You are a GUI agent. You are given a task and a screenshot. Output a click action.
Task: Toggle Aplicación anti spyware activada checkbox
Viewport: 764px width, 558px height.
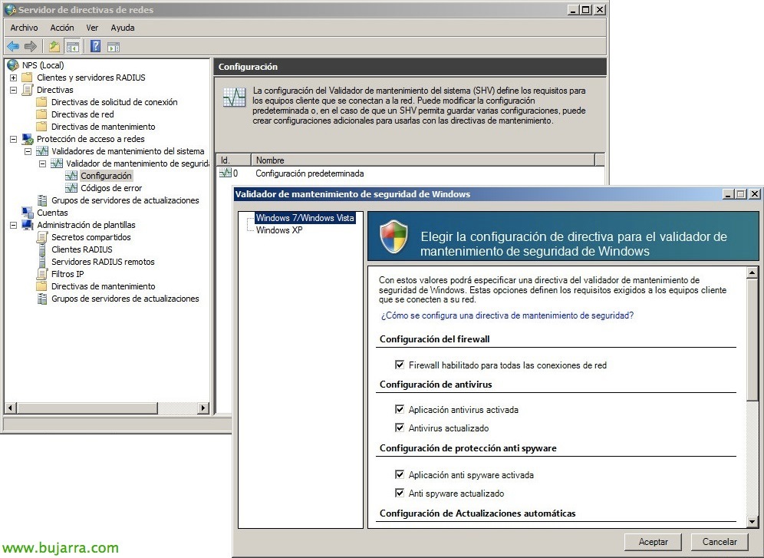tap(400, 474)
